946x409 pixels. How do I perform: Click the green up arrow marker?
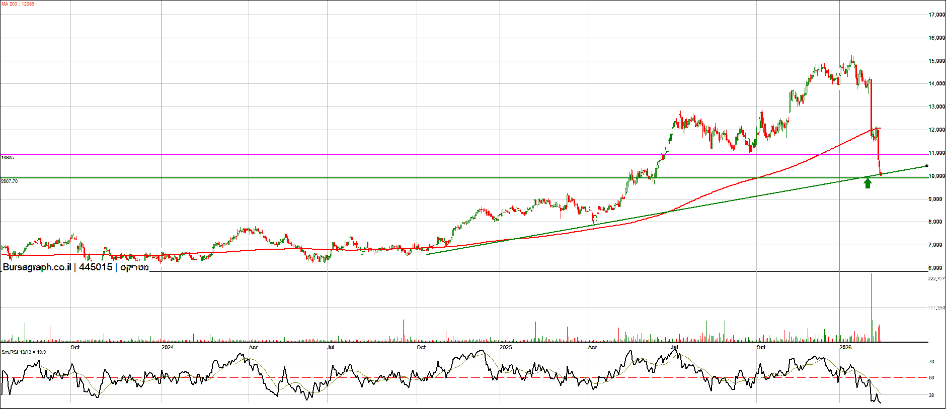(x=868, y=183)
